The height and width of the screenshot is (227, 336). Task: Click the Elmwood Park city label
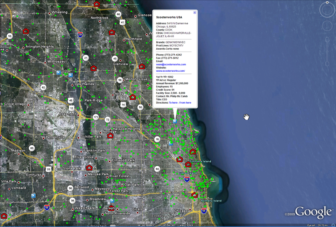(123, 160)
